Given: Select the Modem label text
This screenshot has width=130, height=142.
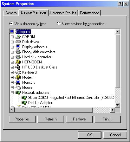Looking at the screenshot, I should (x=28, y=77).
